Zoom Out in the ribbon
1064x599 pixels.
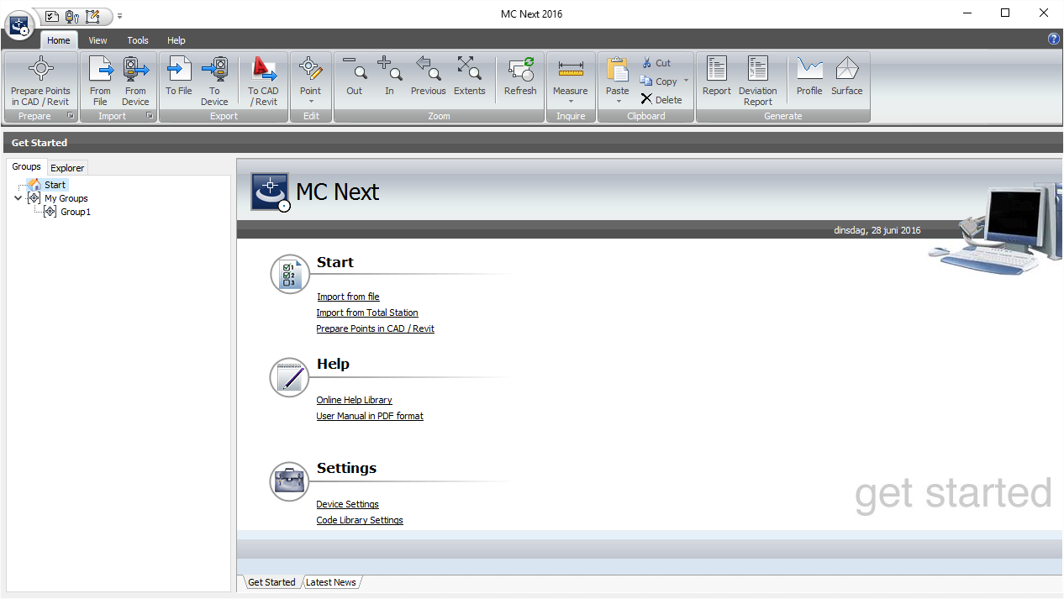(355, 77)
